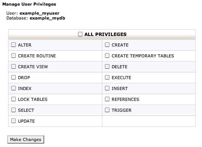
Task: Check the DELETE privilege box
Action: (x=107, y=66)
